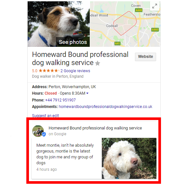Open See photos on the dog picture
Viewport: 187px width, 187px height.
[73, 42]
